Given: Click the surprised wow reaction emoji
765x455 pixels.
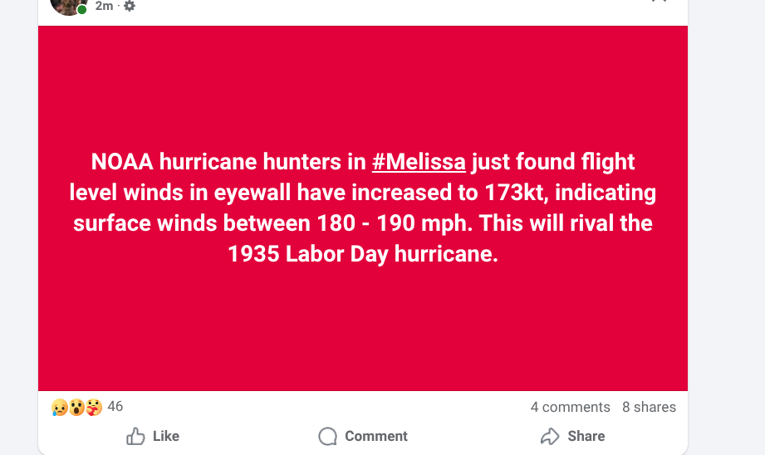Looking at the screenshot, I should coord(76,407).
